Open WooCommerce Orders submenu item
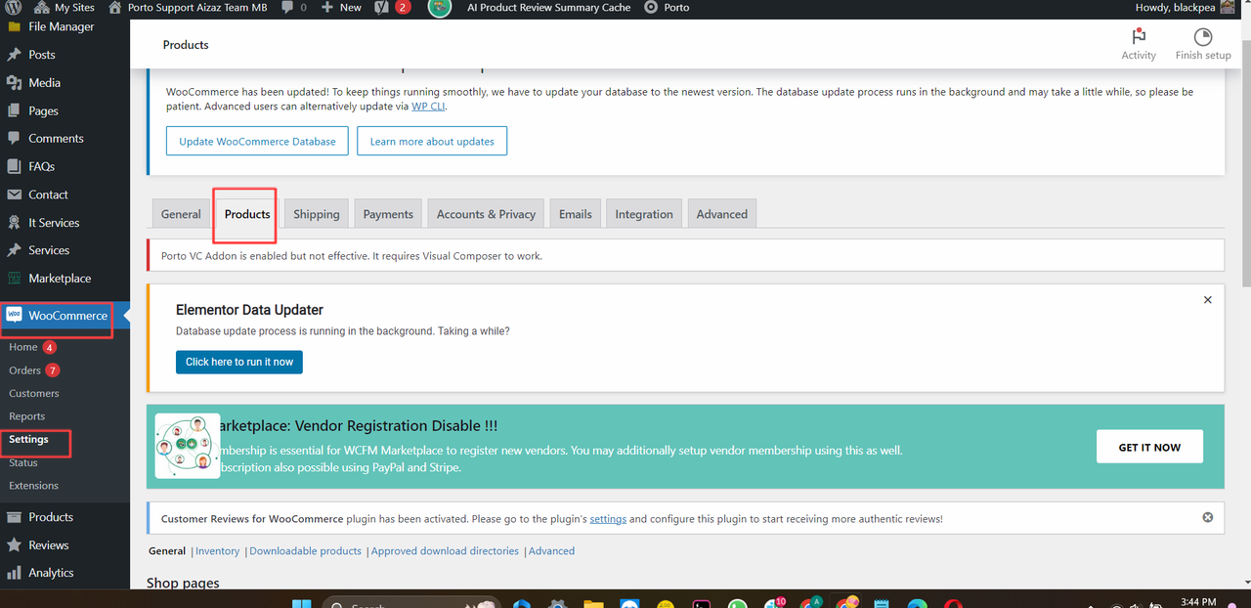 tap(25, 370)
